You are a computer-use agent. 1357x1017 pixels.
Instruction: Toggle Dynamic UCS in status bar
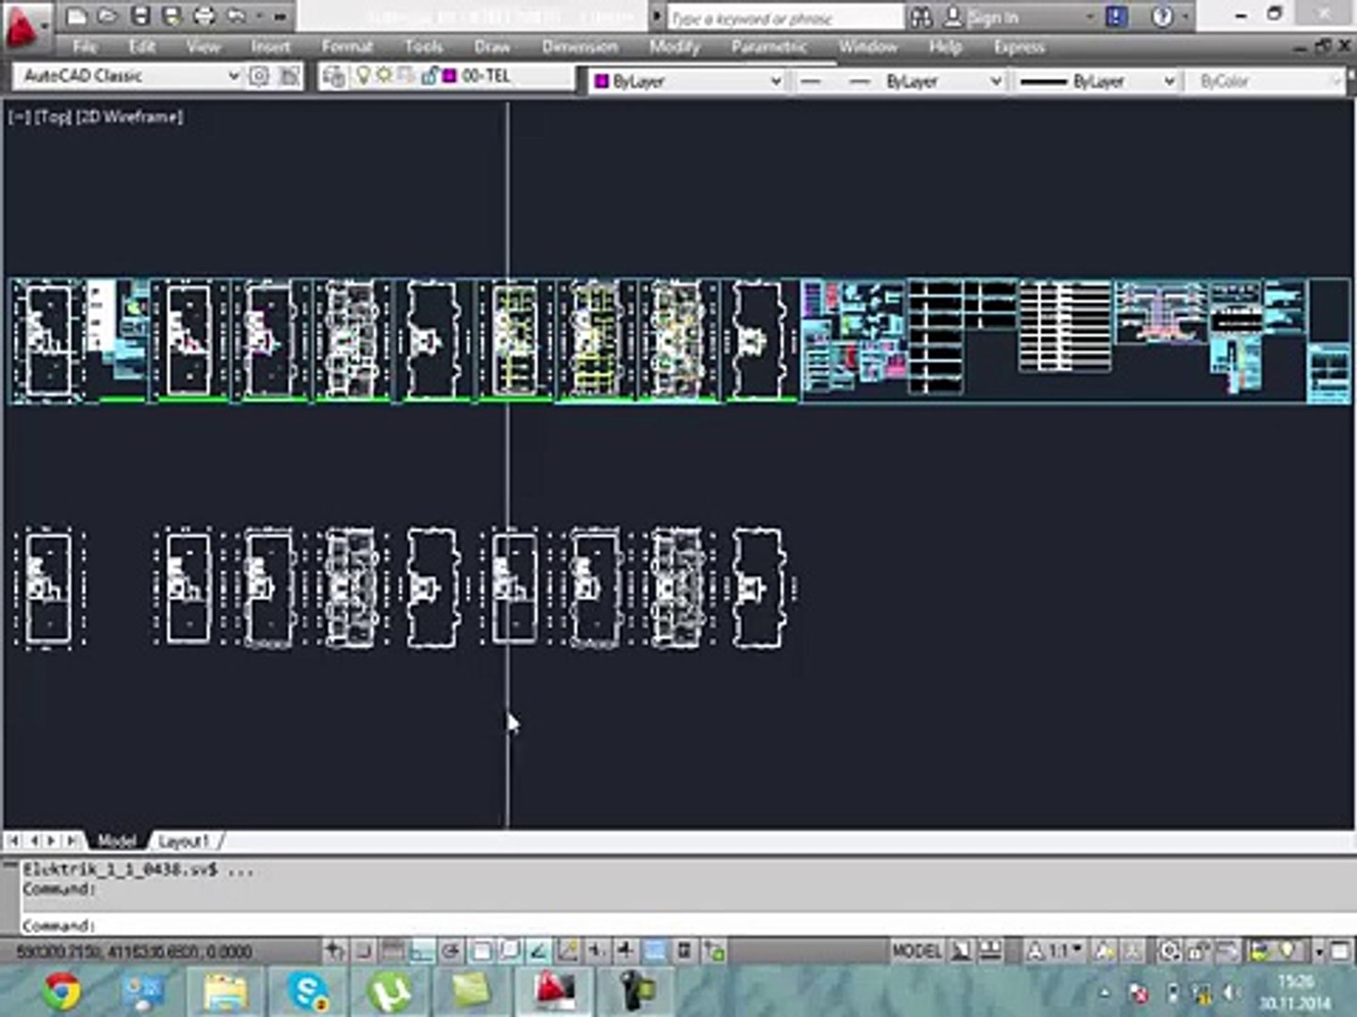pyautogui.click(x=567, y=951)
